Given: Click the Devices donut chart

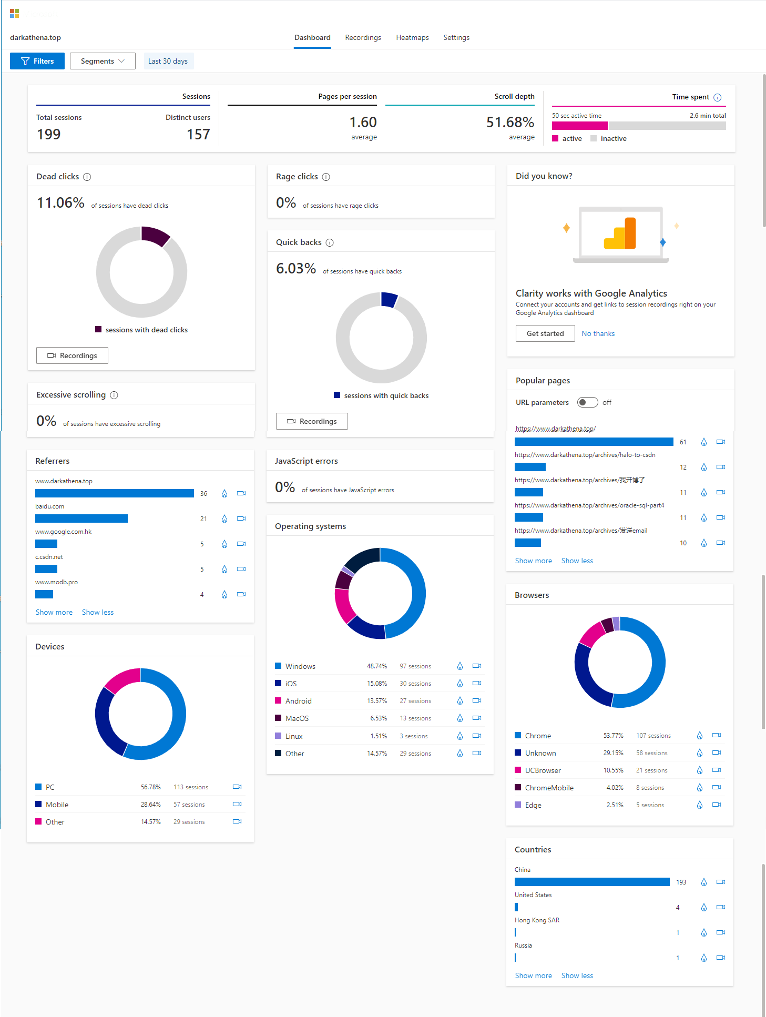Looking at the screenshot, I should pos(140,714).
